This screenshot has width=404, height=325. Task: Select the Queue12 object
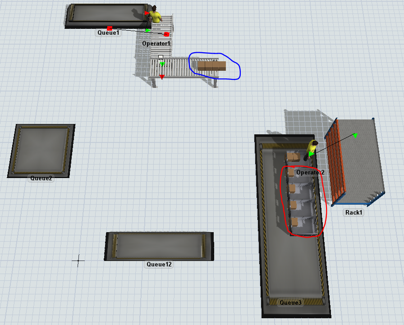point(159,245)
